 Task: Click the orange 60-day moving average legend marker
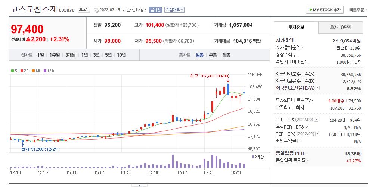[x=33, y=71]
